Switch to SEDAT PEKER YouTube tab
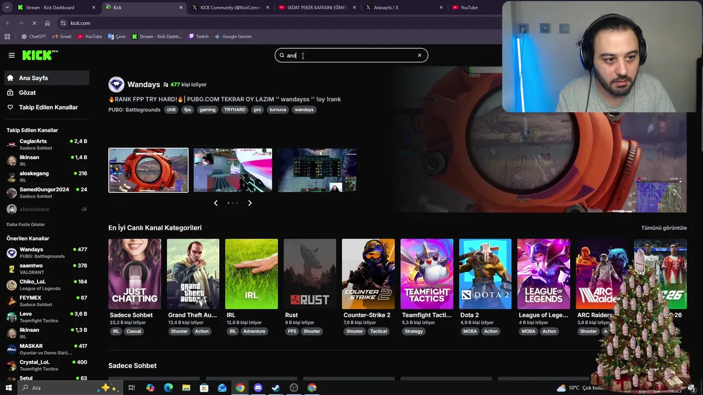 [317, 8]
